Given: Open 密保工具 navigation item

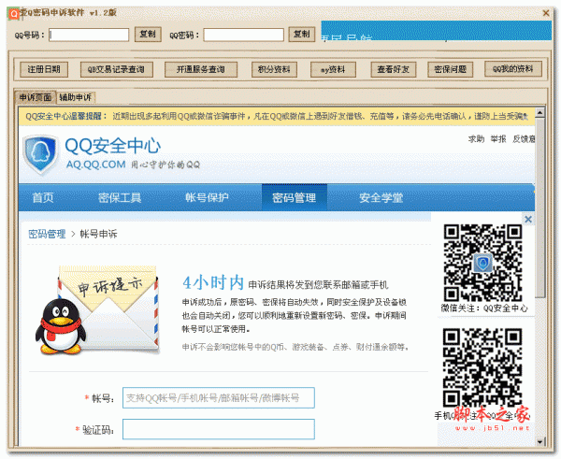Looking at the screenshot, I should tap(120, 197).
